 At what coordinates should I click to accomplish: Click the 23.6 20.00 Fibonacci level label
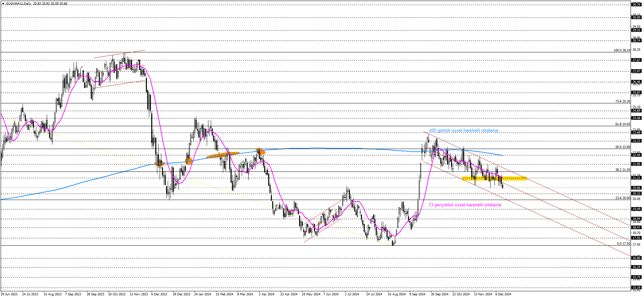click(x=622, y=198)
